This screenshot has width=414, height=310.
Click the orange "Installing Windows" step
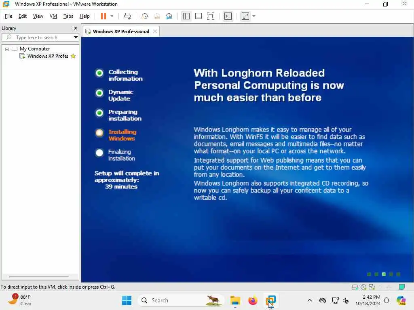(x=122, y=135)
